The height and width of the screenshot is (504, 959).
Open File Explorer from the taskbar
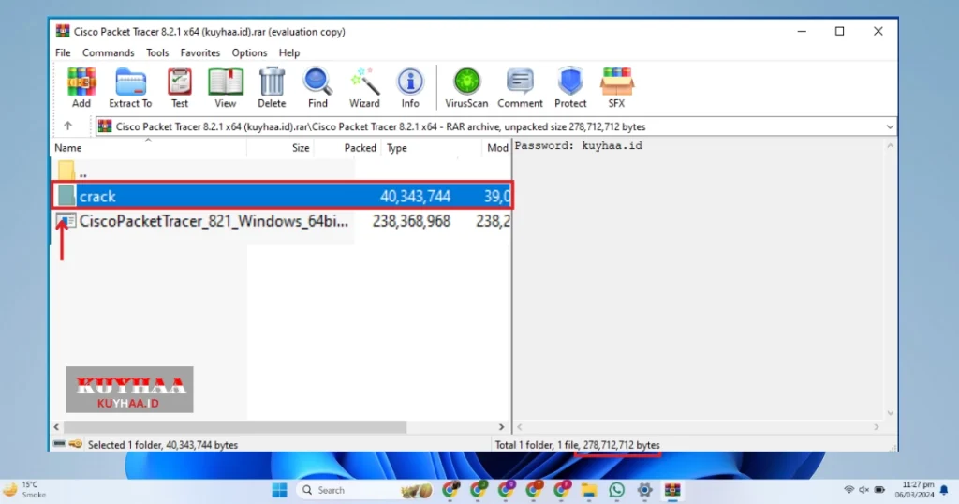click(x=589, y=490)
